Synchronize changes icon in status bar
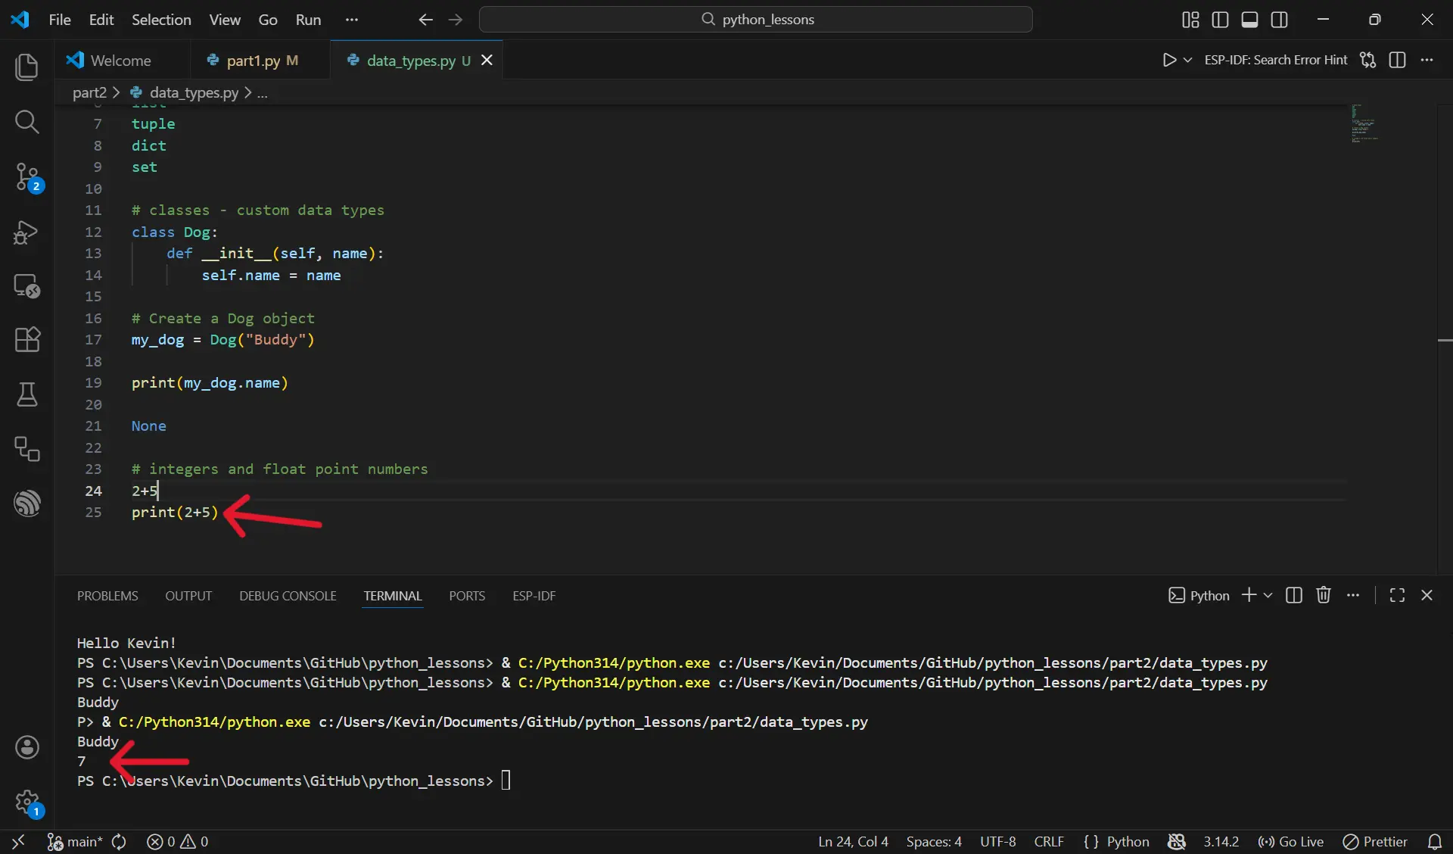The image size is (1453, 854). point(119,841)
